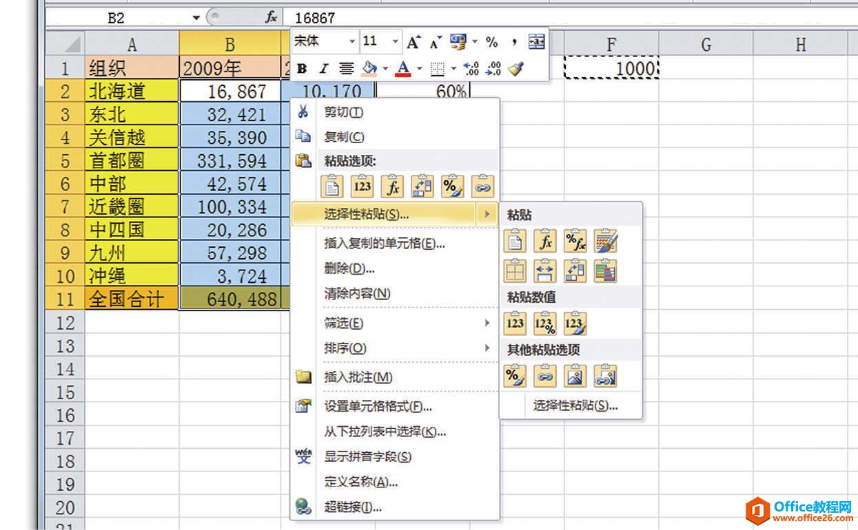Click the Shrink Font icon in the mini toolbar
The image size is (858, 530).
coord(435,42)
